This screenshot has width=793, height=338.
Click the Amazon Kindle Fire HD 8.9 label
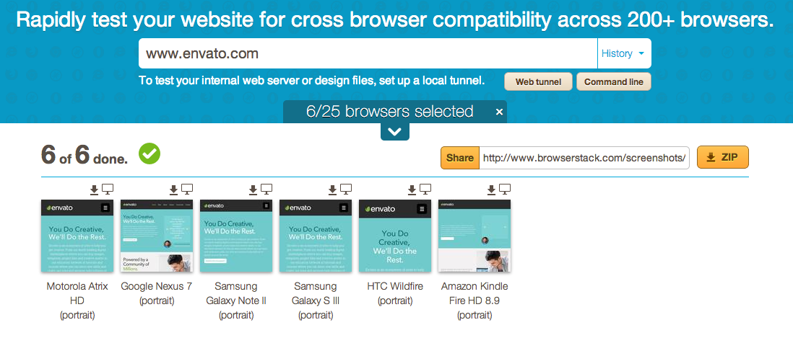474,301
